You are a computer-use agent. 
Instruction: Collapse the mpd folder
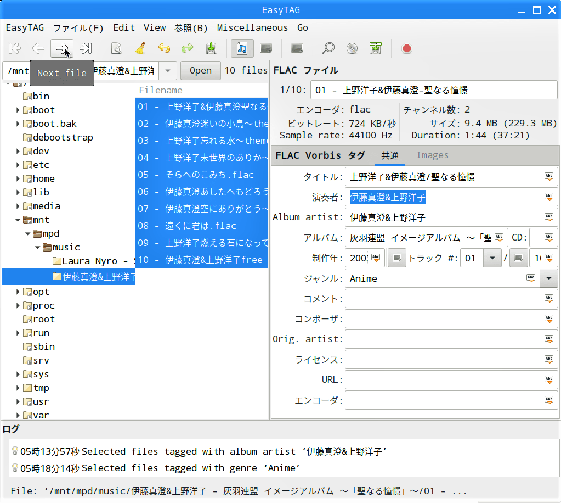pyautogui.click(x=27, y=233)
